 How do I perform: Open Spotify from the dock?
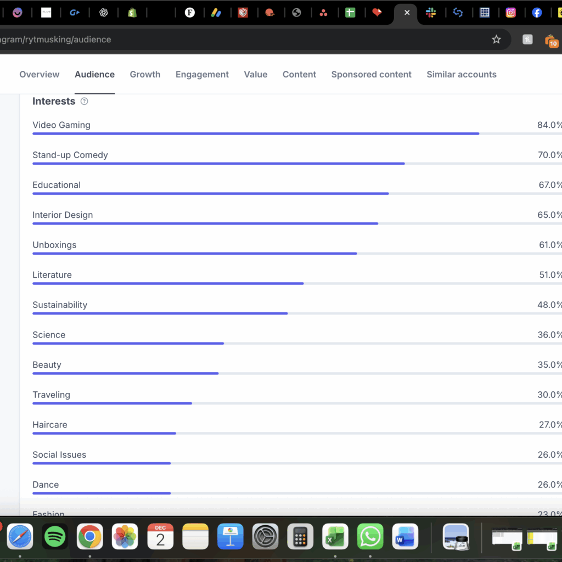(55, 536)
